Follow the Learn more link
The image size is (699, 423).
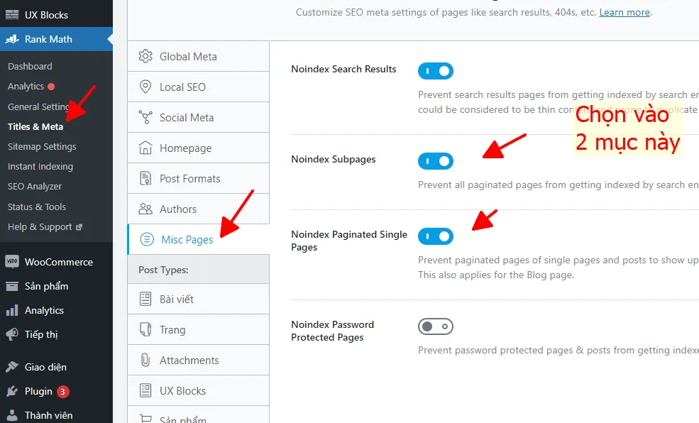coord(624,13)
